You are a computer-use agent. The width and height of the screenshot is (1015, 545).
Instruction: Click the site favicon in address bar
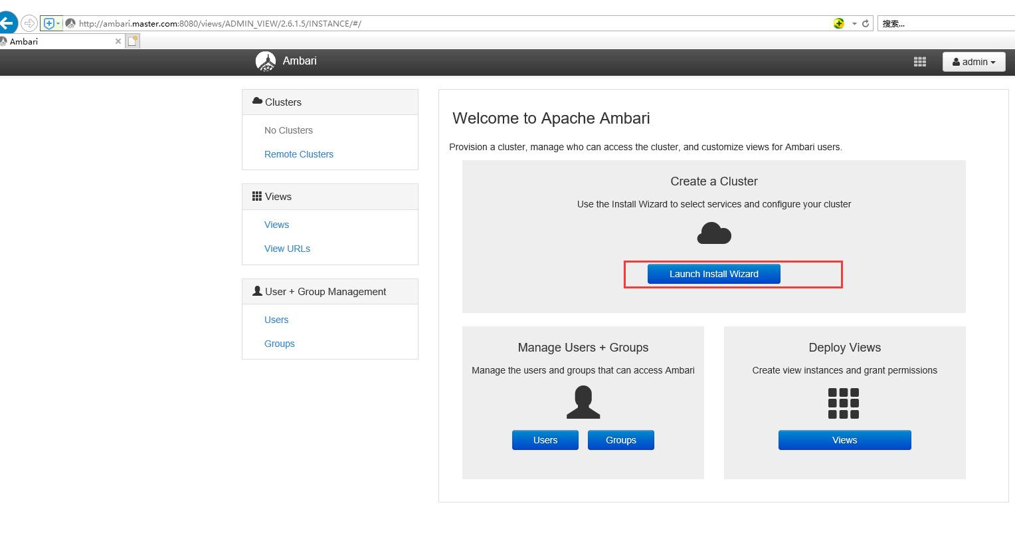70,23
